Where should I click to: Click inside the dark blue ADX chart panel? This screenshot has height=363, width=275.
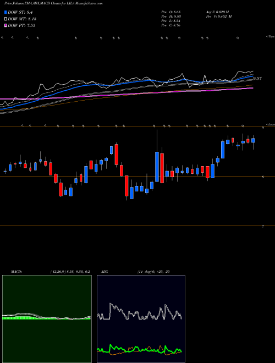pos(141,319)
